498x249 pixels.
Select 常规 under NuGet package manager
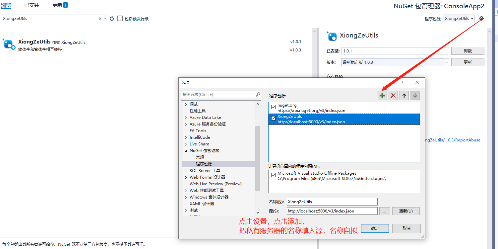tap(200, 157)
